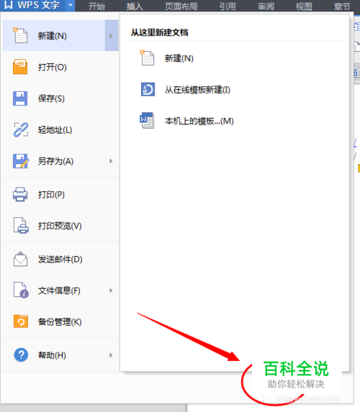Open the WPS 文字 dropdown arrow
The image size is (360, 412).
point(70,5)
